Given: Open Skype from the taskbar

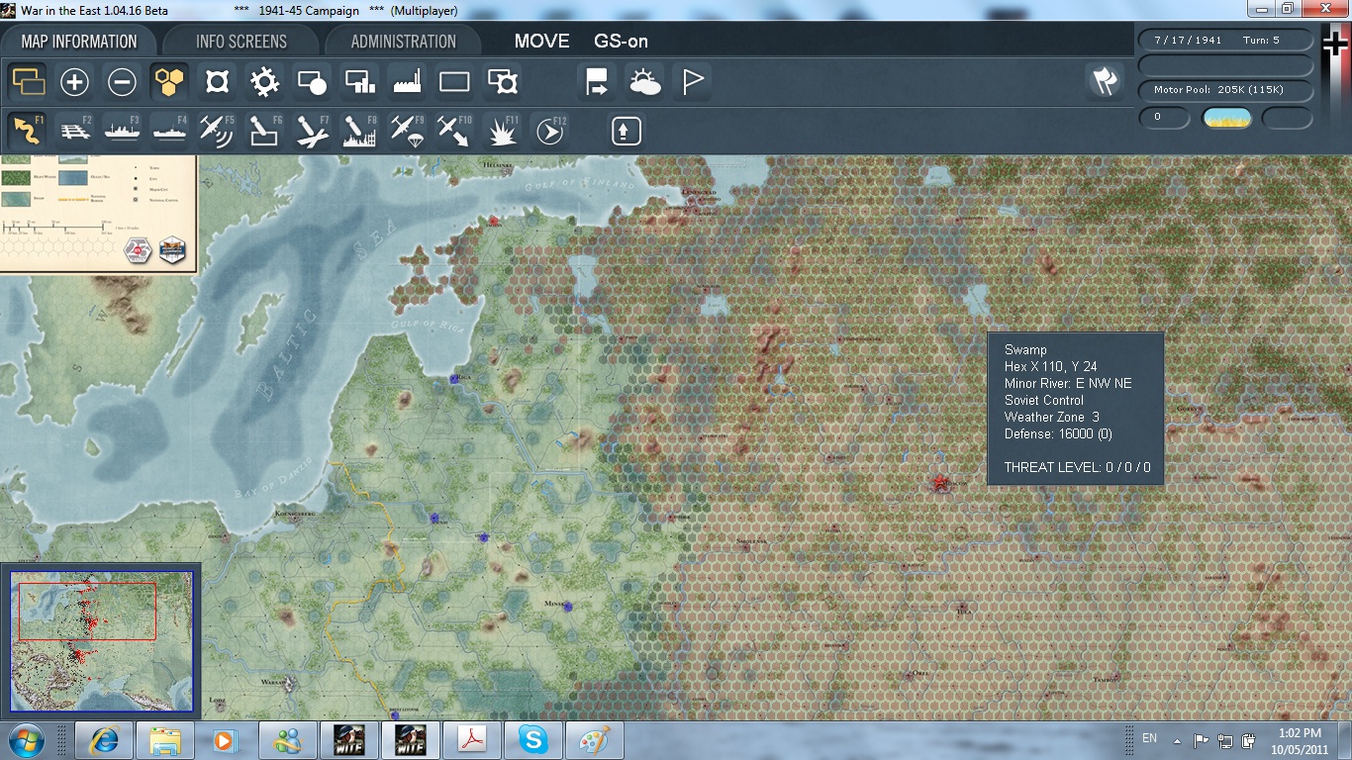Looking at the screenshot, I should pyautogui.click(x=533, y=740).
